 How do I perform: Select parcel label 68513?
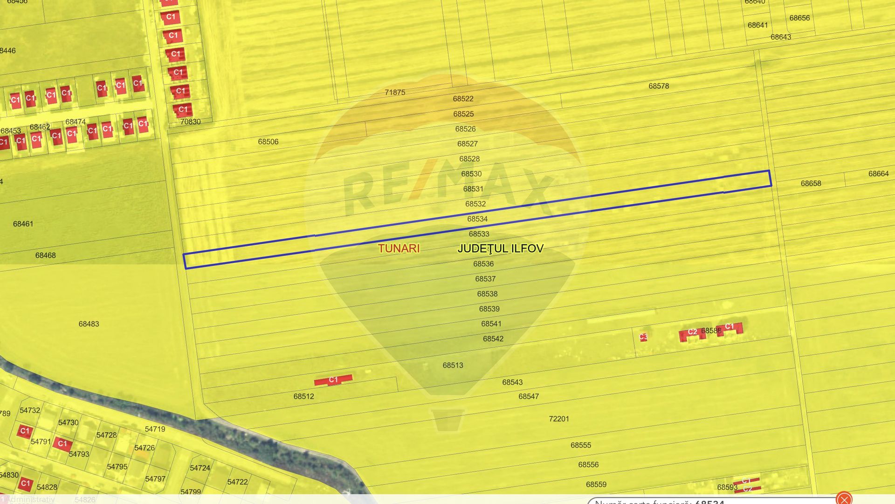[453, 365]
